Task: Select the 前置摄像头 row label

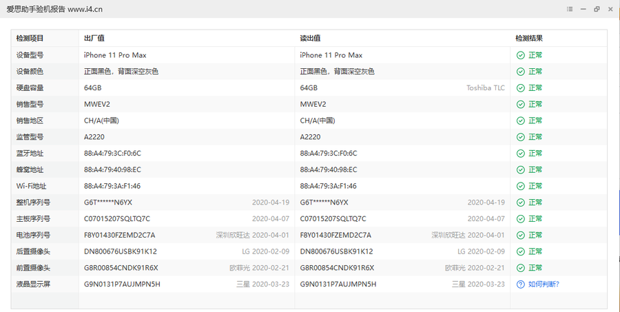Action: 33,268
